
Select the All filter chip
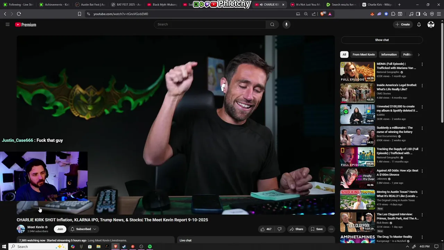tap(344, 55)
